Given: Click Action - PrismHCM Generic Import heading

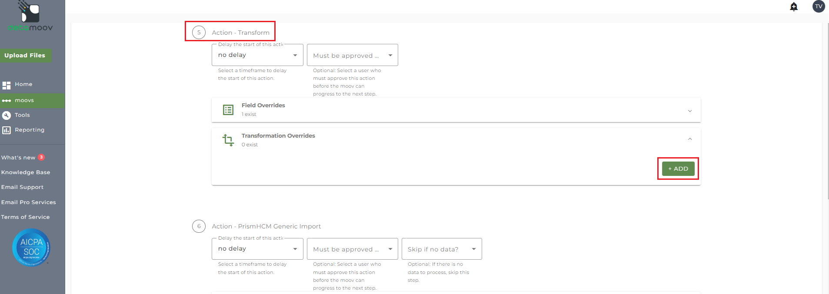Looking at the screenshot, I should coord(266,226).
